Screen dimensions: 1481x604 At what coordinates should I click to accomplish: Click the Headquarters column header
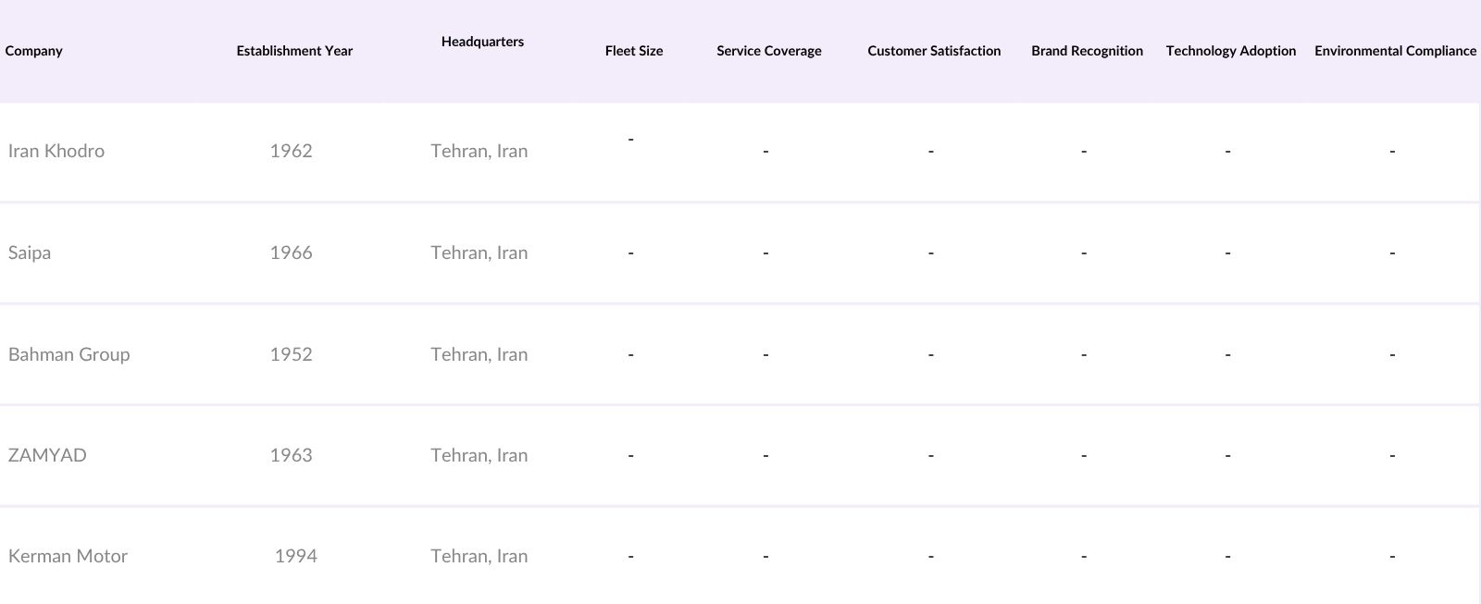pyautogui.click(x=482, y=42)
